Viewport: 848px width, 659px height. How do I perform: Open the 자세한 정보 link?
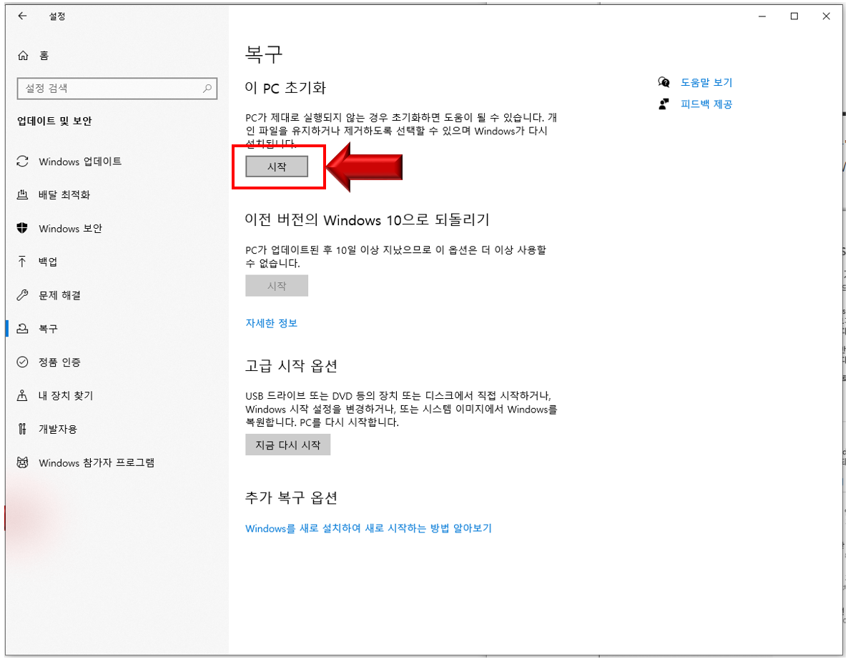(272, 323)
